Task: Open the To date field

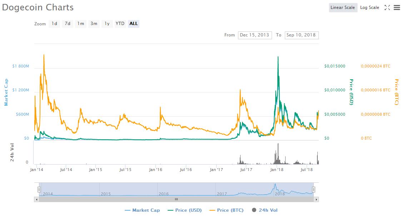Action: [301, 35]
